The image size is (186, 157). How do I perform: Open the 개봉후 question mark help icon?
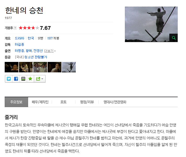pos(15,28)
